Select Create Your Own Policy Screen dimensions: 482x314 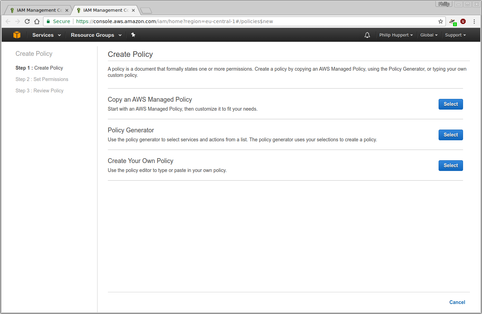pos(450,165)
